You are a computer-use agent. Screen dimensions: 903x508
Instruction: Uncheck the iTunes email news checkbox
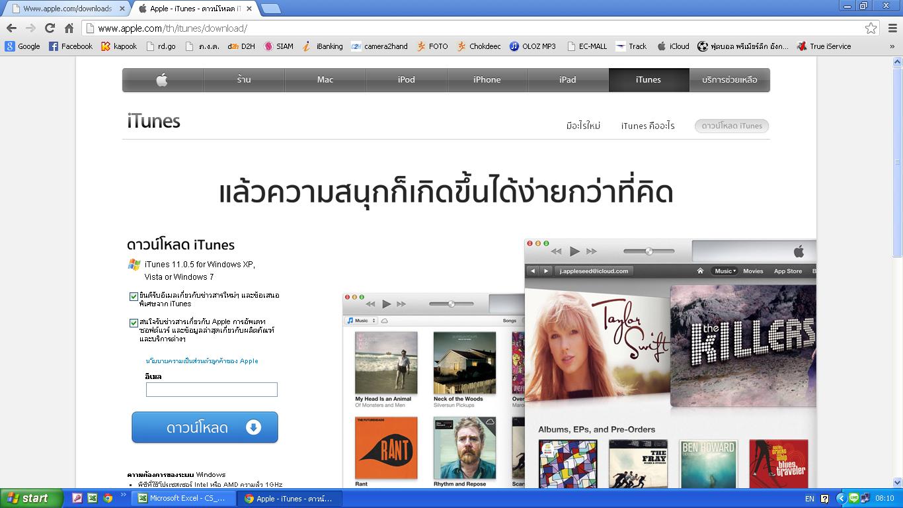point(134,296)
